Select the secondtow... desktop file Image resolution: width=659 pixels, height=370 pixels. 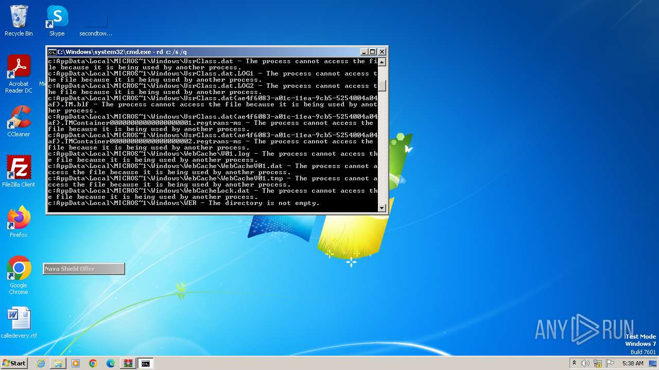click(96, 26)
